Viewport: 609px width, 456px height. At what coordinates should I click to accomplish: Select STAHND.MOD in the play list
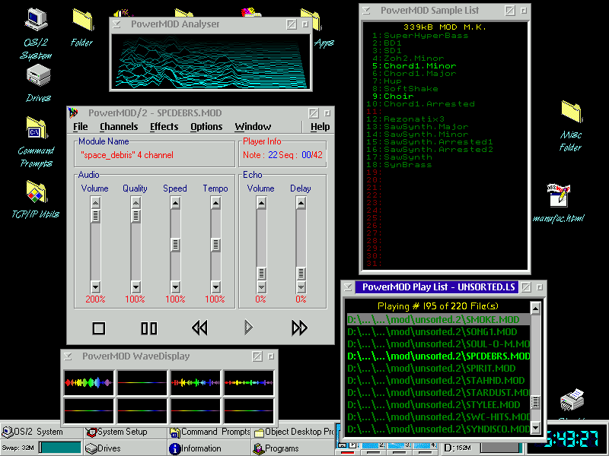pos(438,381)
